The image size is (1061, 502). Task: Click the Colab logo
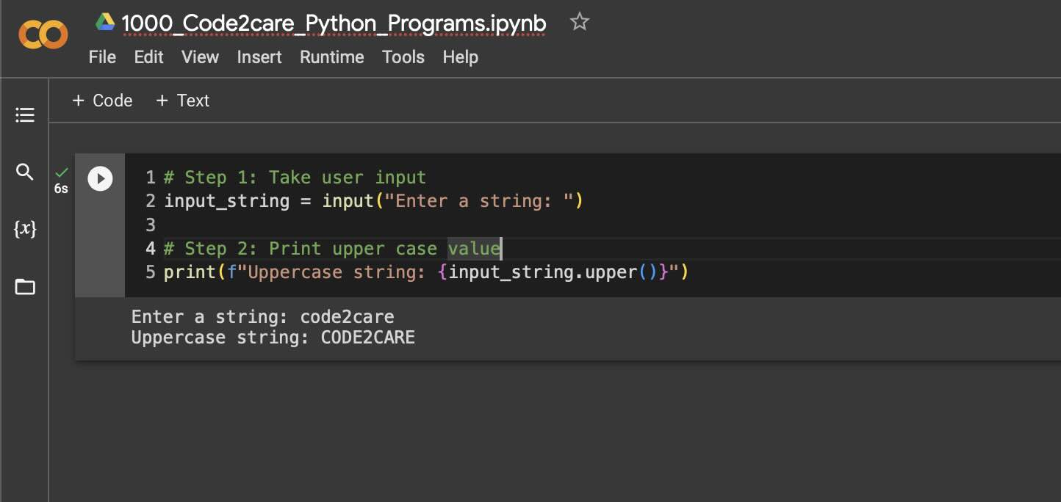click(x=43, y=34)
